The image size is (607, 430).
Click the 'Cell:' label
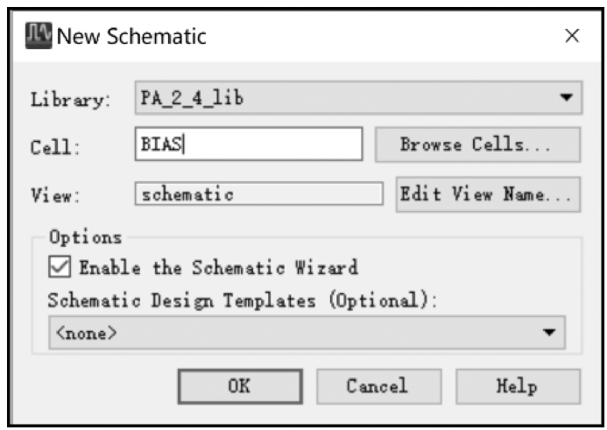pyautogui.click(x=55, y=147)
